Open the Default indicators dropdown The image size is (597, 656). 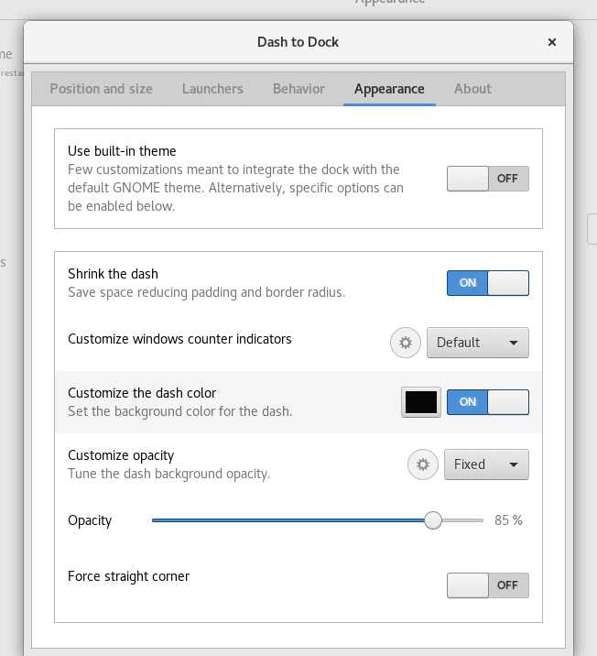tap(477, 343)
